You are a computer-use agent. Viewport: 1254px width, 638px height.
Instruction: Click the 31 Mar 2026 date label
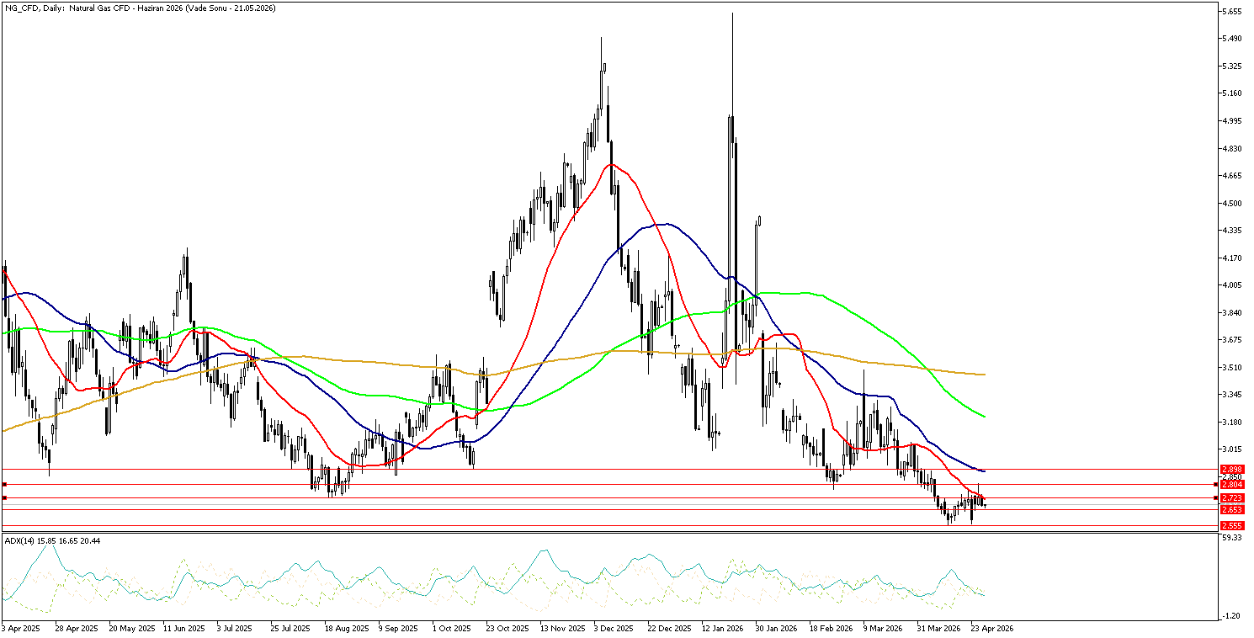[939, 628]
